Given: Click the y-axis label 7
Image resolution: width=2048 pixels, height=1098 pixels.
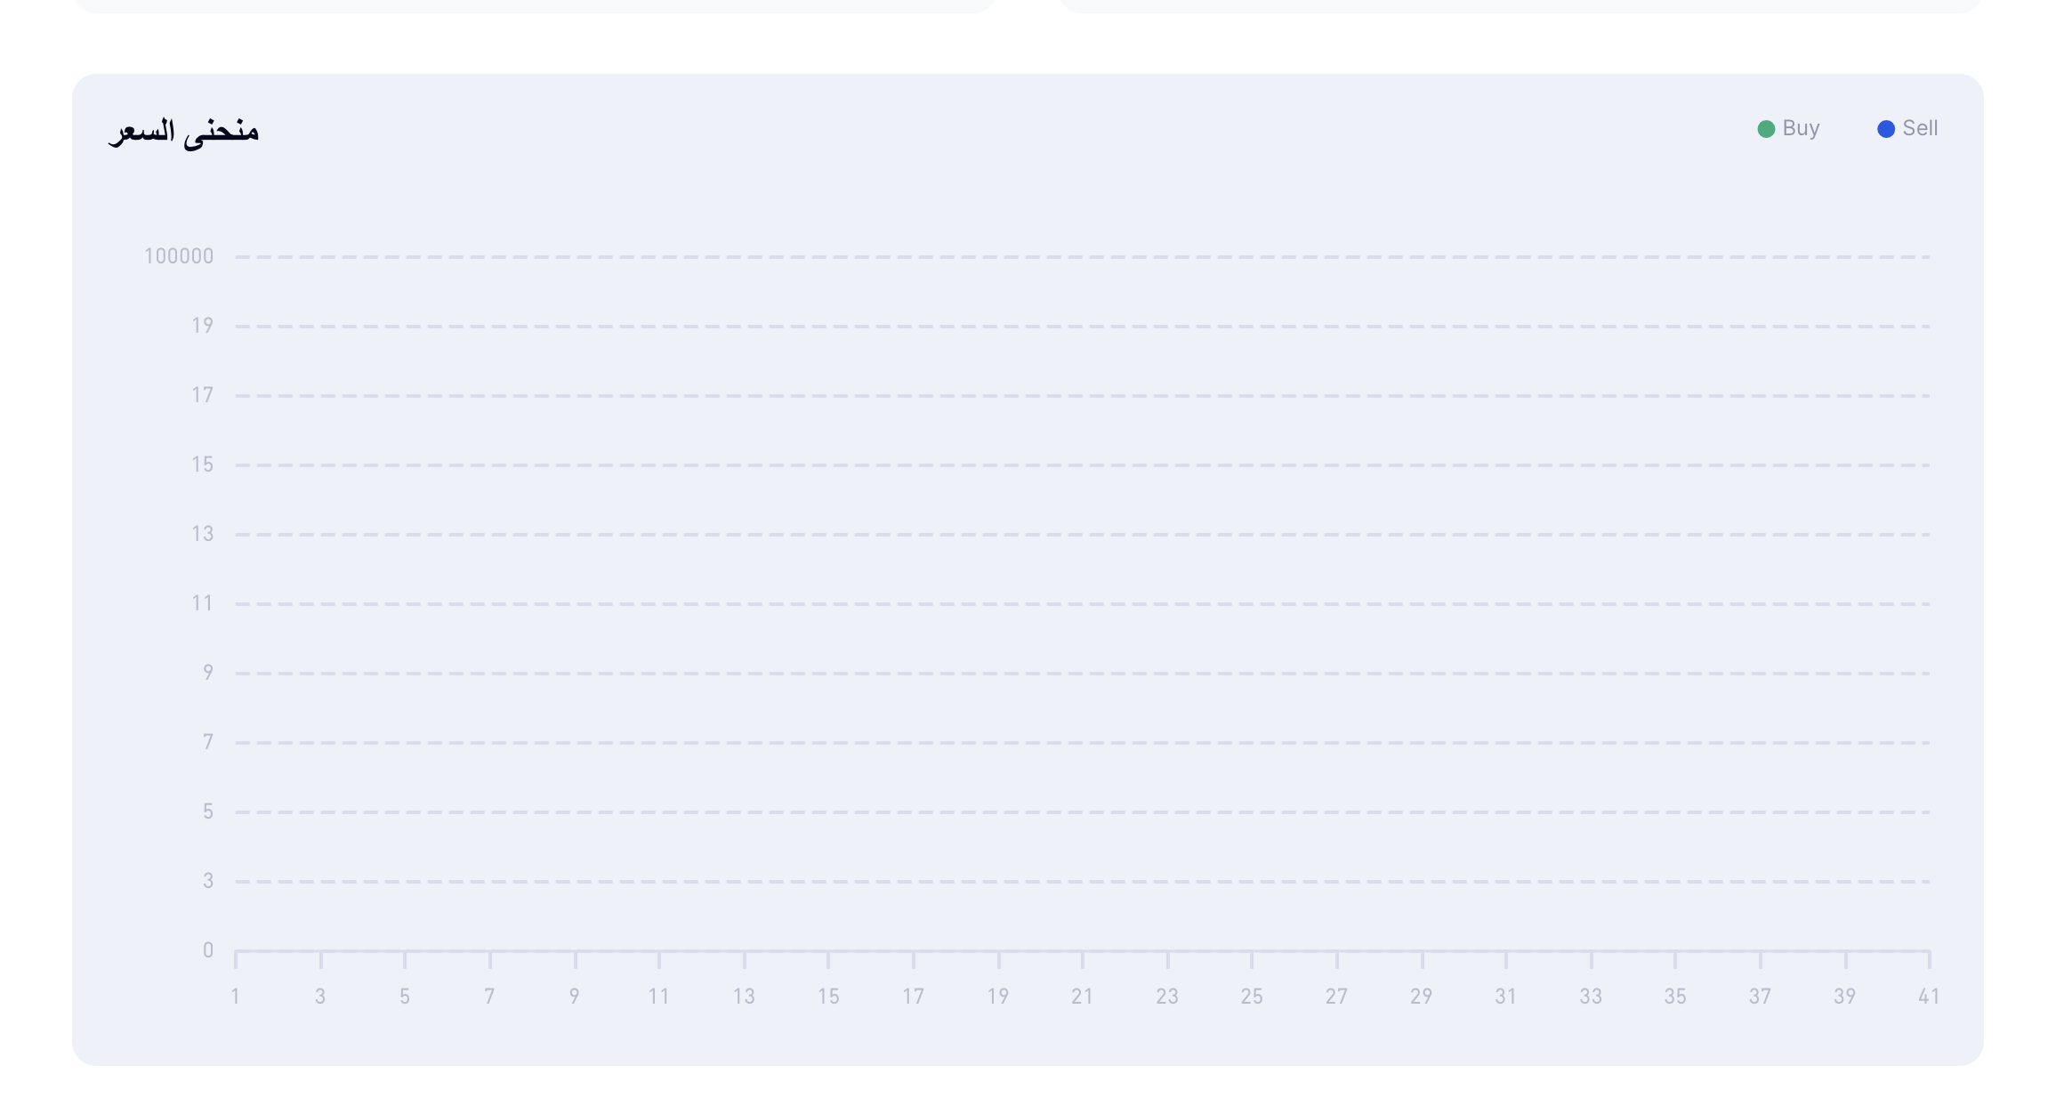Looking at the screenshot, I should pyautogui.click(x=207, y=742).
